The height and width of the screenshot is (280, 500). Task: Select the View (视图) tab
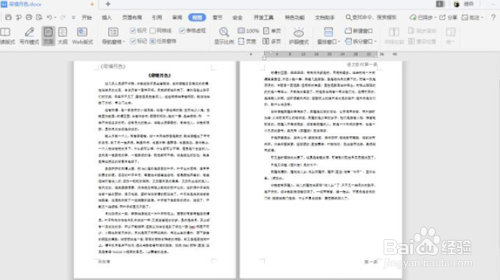tap(197, 17)
